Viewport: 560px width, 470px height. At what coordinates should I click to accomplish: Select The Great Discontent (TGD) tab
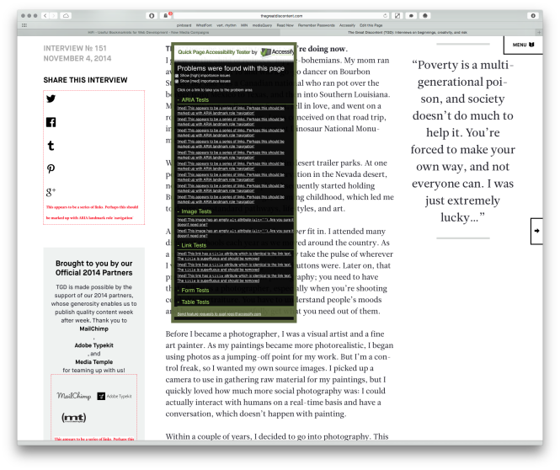coord(408,33)
